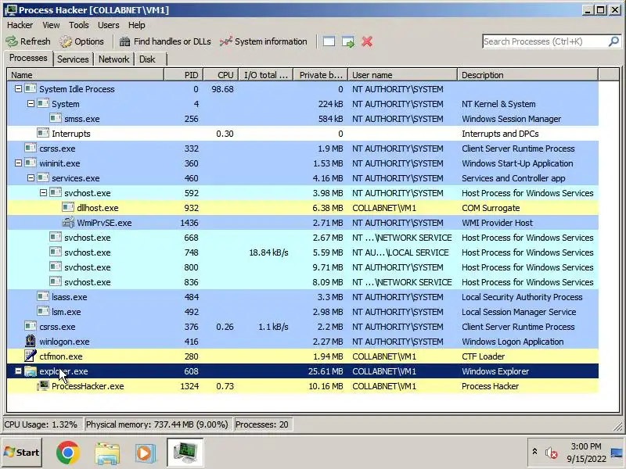The height and width of the screenshot is (469, 626).
Task: Click the Interrupts row icon
Action: [x=43, y=133]
